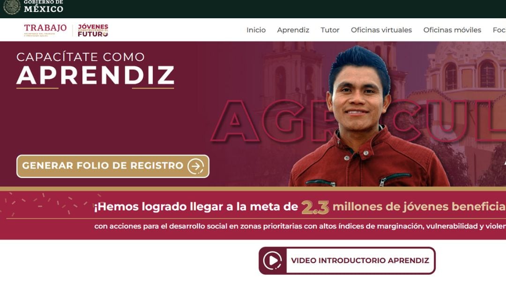Screen dimensions: 506x284
Task: Open the Trabajo secretaría logo
Action: coord(45,30)
